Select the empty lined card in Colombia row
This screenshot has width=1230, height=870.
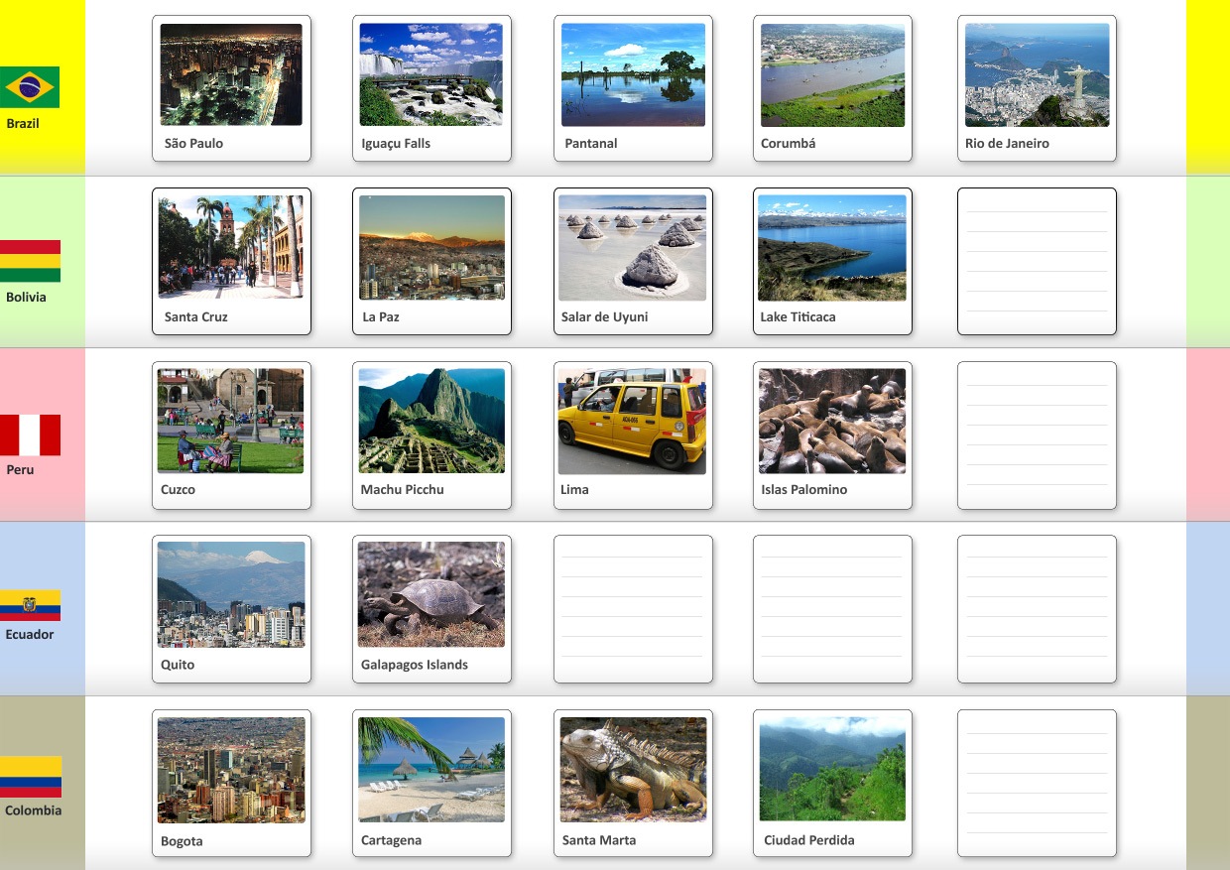click(x=1037, y=783)
